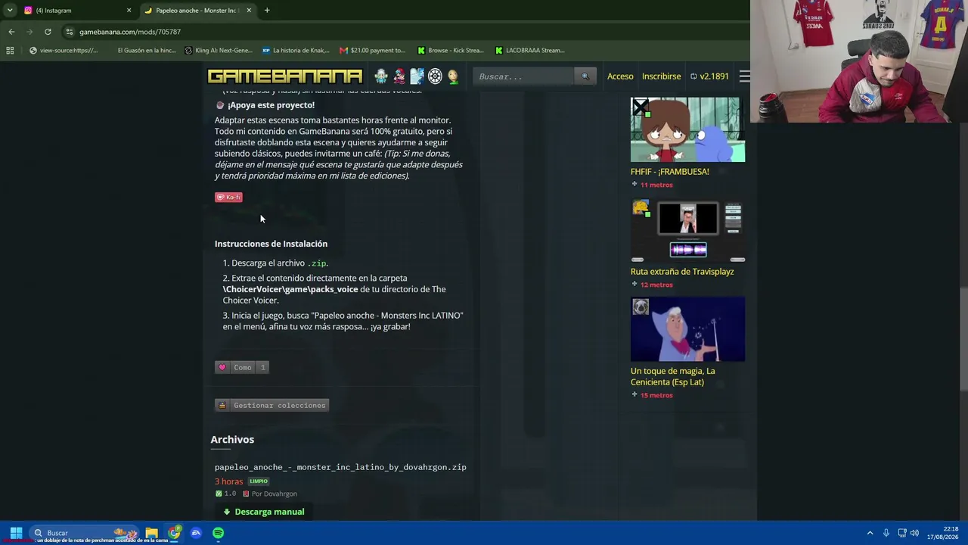This screenshot has height=545, width=968.
Task: Click the papeleo_anoche zip file name
Action: click(340, 467)
